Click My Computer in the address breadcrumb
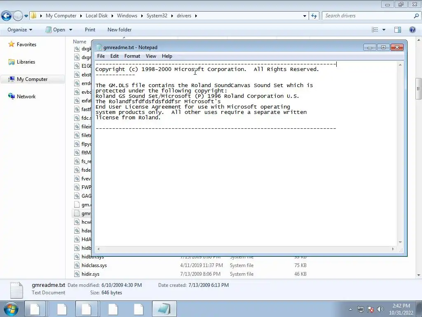The height and width of the screenshot is (317, 422). (61, 16)
